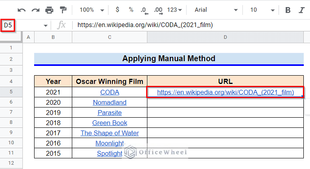
Task: Open the Spotlight link
Action: [x=109, y=154]
